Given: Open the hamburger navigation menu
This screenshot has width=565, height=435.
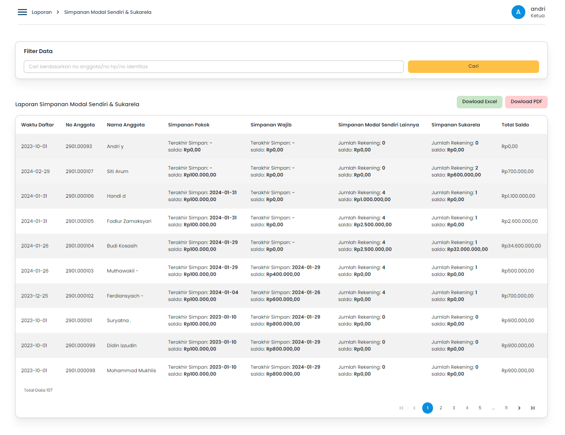Looking at the screenshot, I should tap(22, 12).
